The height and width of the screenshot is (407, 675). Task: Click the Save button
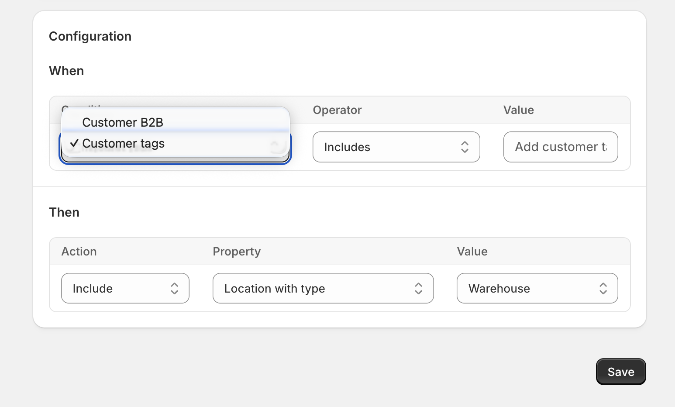tap(620, 372)
